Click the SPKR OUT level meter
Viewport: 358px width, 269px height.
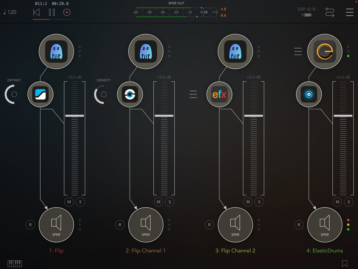tap(176, 12)
